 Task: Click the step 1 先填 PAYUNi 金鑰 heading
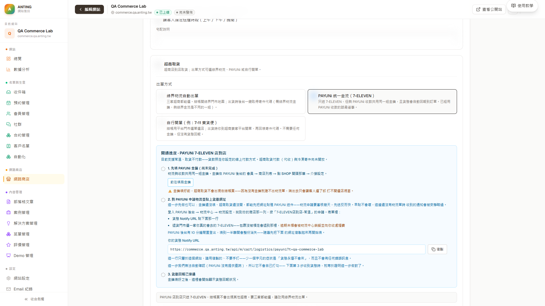tap(193, 168)
